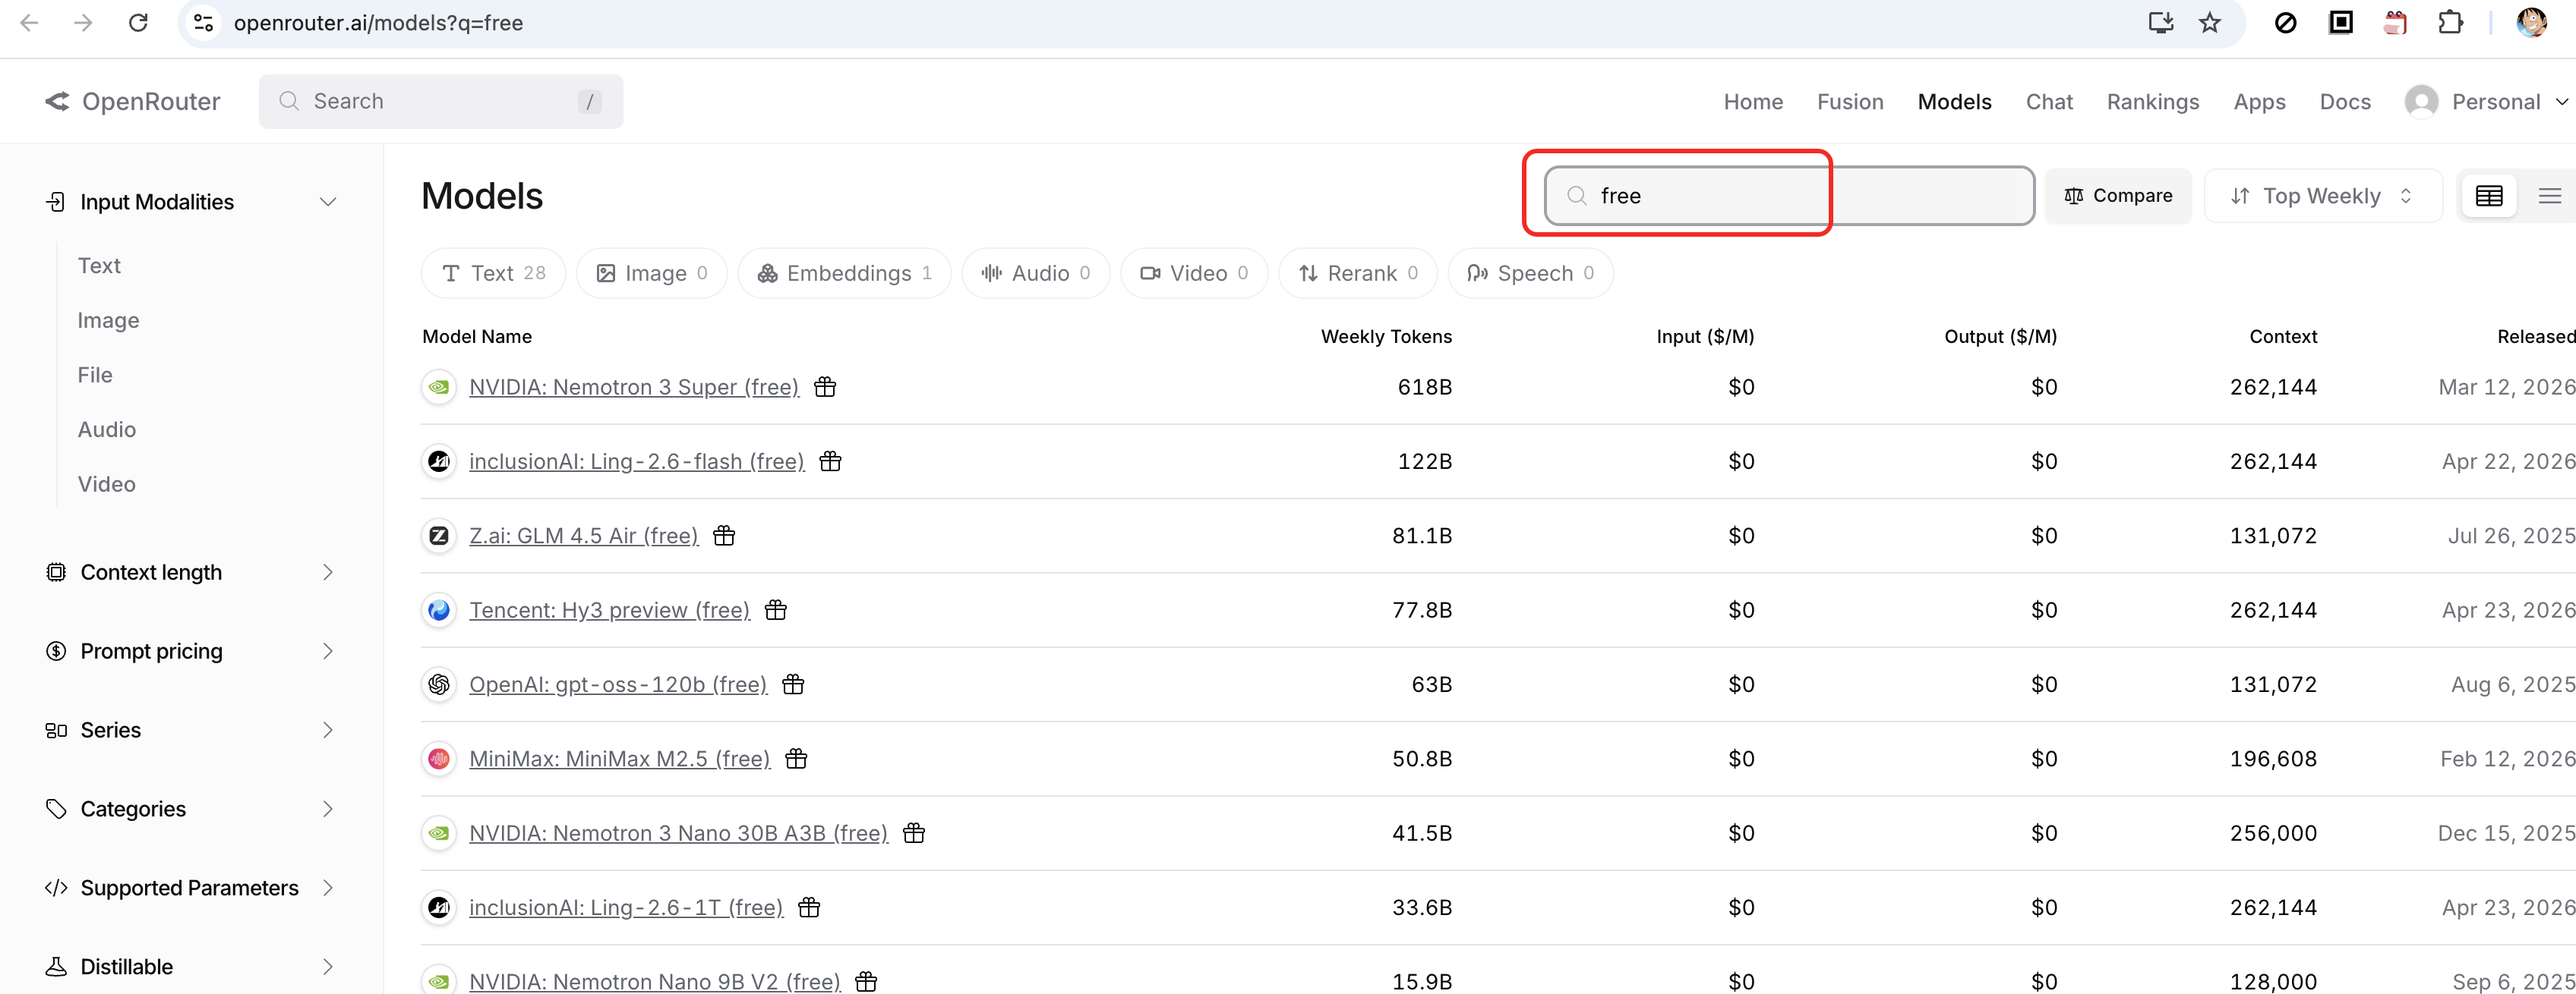The width and height of the screenshot is (2576, 994).
Task: Open the Rankings page from the top nav
Action: click(2152, 102)
